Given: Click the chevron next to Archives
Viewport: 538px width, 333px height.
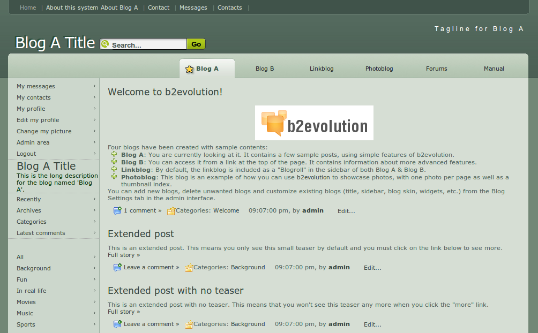Looking at the screenshot, I should pos(94,210).
